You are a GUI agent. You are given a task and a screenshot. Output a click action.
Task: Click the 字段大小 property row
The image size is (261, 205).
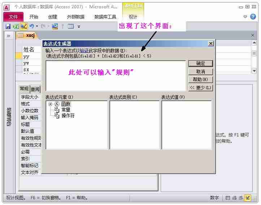[x=30, y=97]
